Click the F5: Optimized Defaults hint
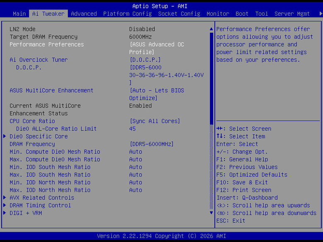 pos(252,175)
